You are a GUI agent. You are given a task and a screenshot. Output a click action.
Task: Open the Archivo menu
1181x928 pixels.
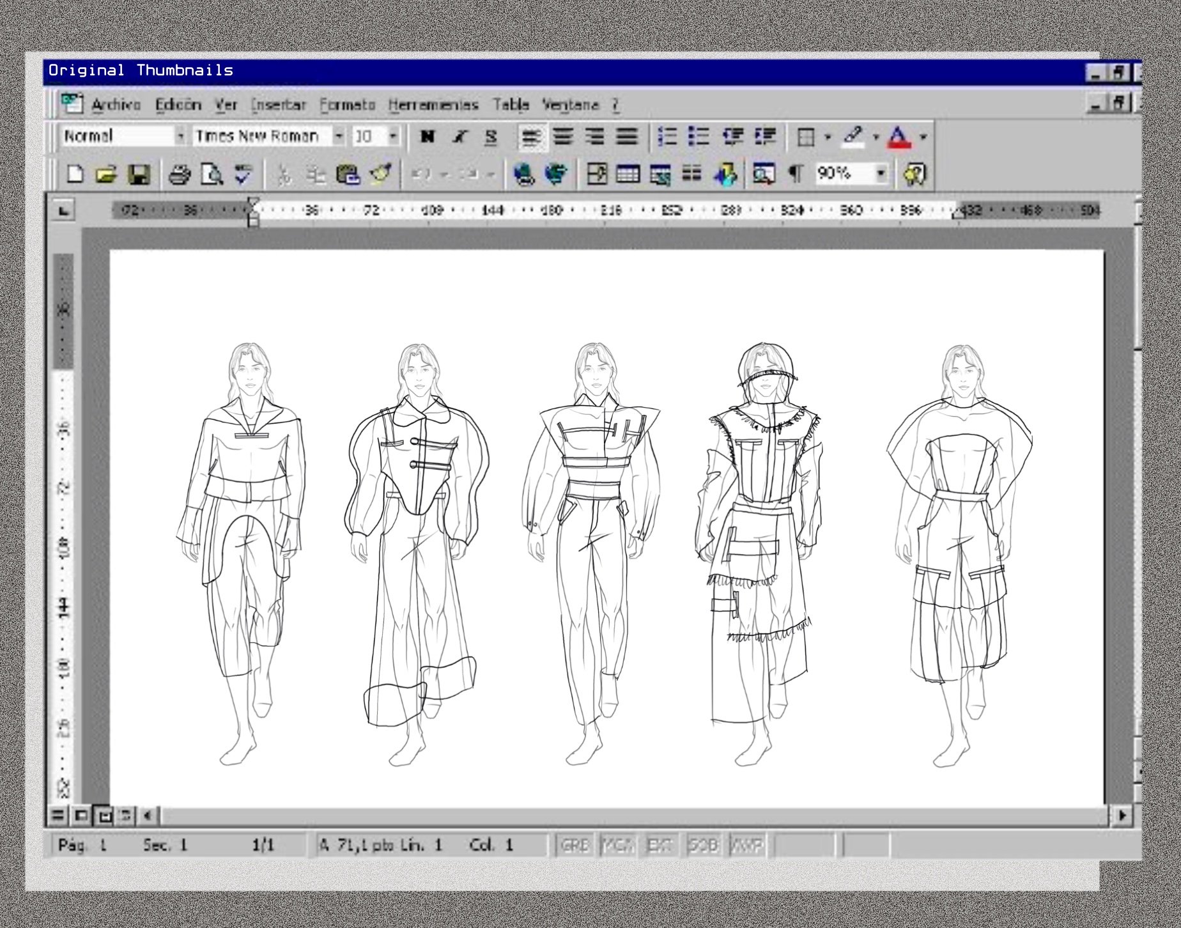(116, 105)
